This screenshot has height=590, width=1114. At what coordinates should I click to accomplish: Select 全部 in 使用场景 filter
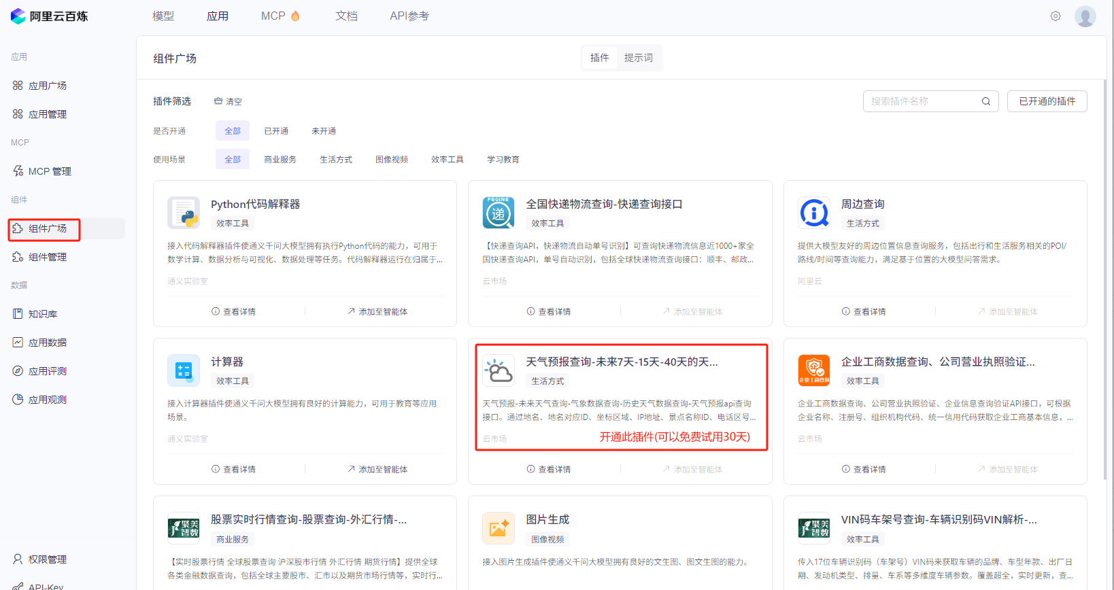pyautogui.click(x=233, y=159)
